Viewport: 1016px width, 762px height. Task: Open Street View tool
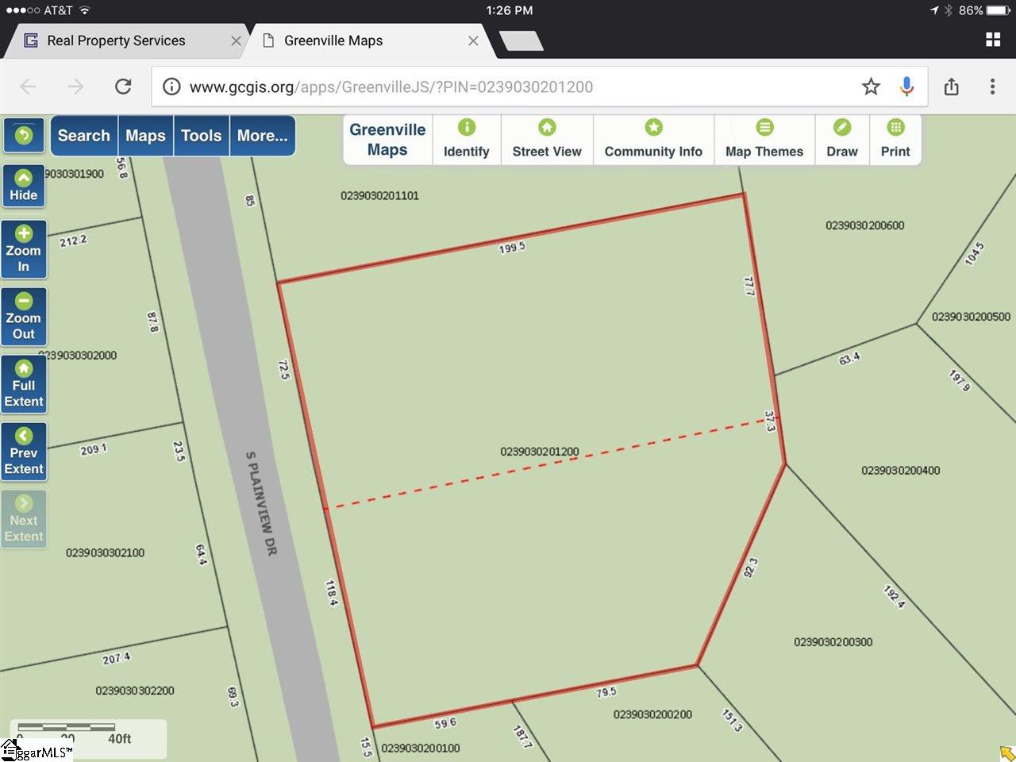pos(547,139)
